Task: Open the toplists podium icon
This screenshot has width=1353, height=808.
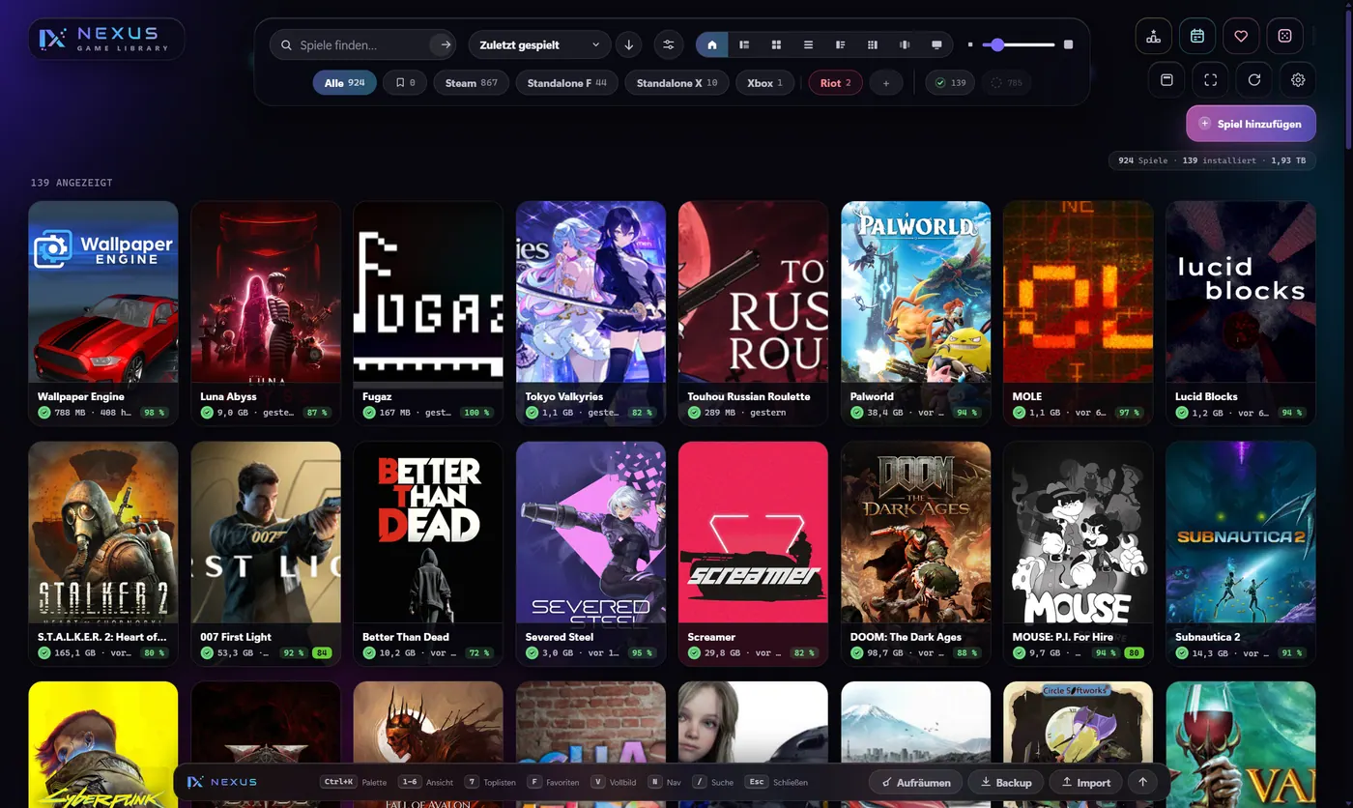Action: (1154, 37)
